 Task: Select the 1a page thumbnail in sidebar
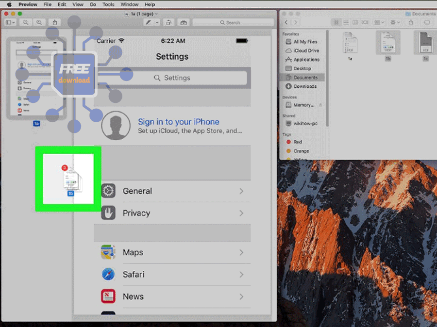(x=36, y=78)
